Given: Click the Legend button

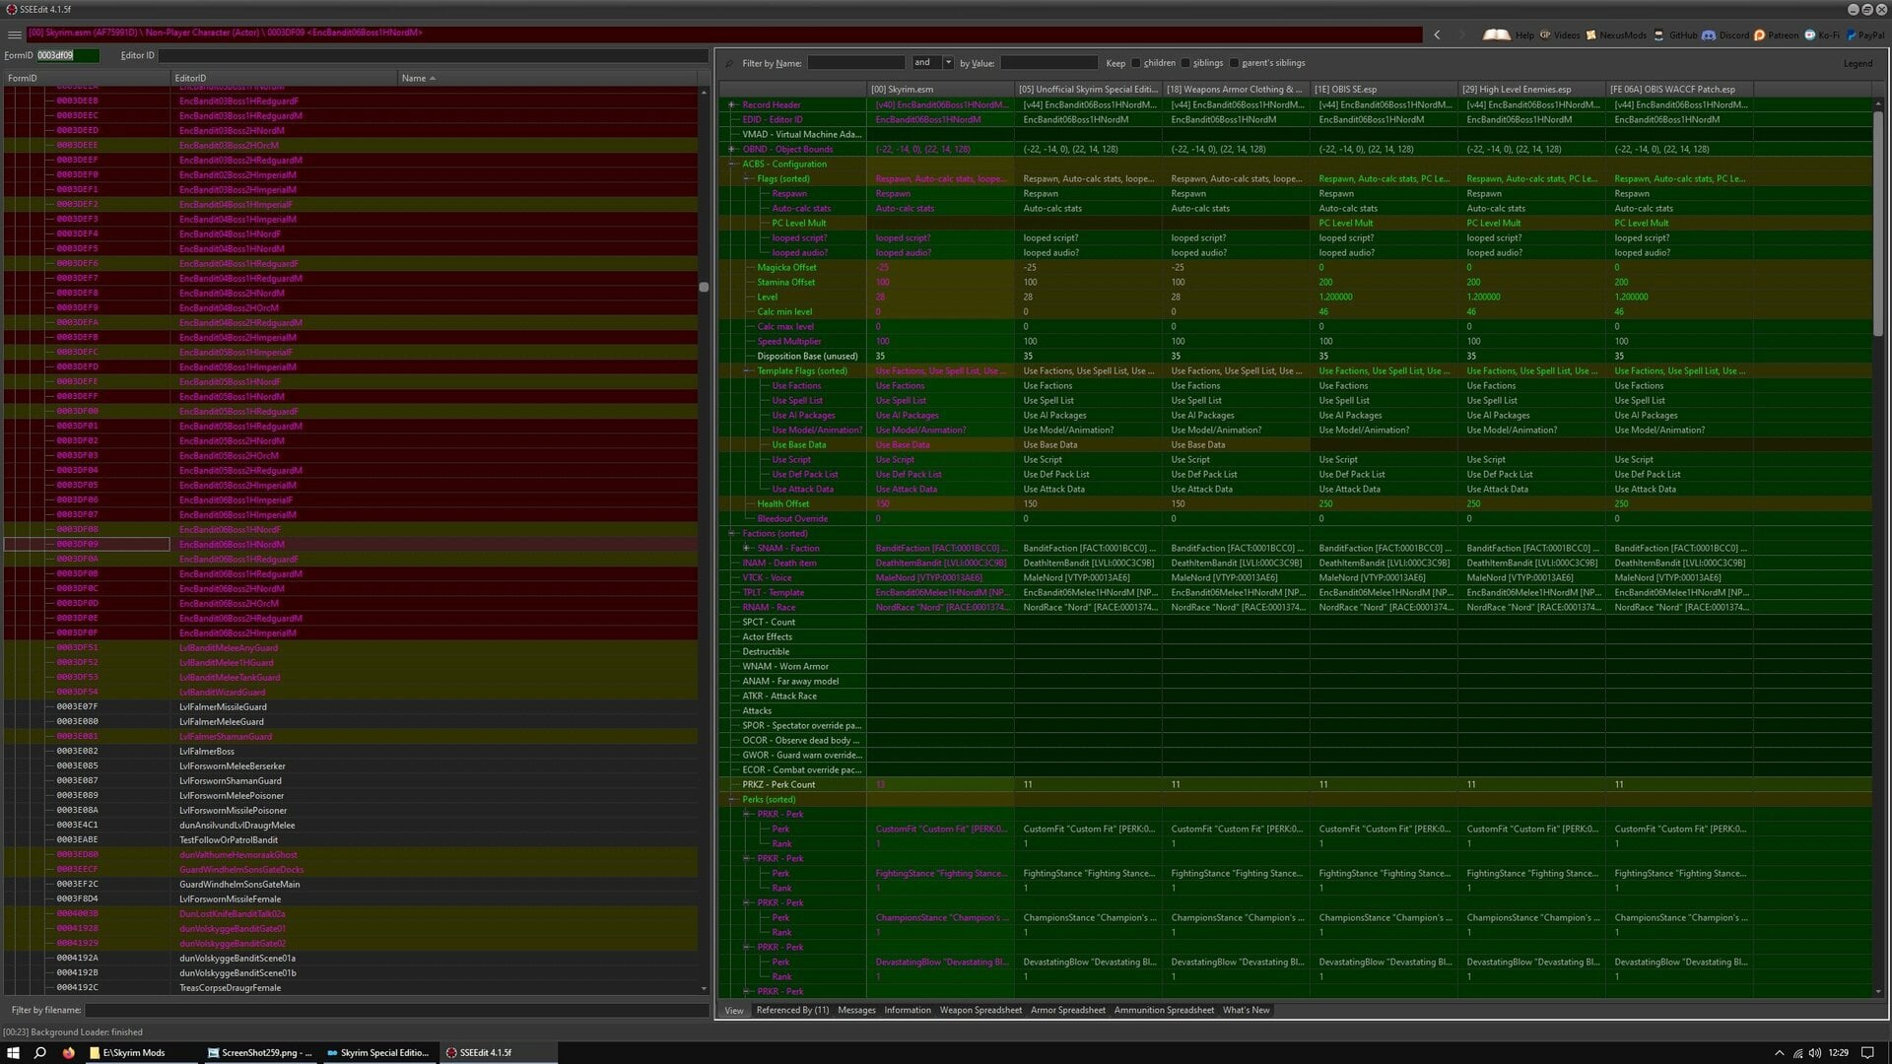Looking at the screenshot, I should 1858,63.
